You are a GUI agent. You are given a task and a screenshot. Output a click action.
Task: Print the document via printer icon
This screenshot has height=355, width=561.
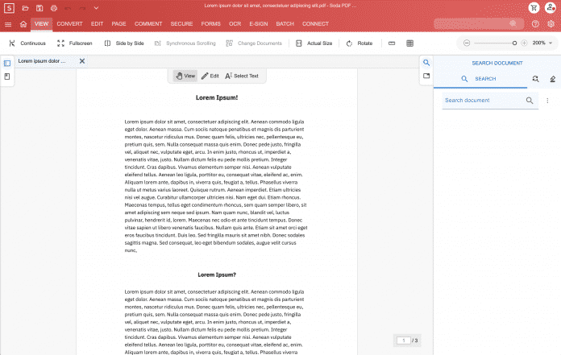(x=54, y=8)
